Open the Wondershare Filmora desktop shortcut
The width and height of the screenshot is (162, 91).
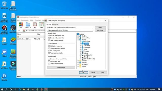(13, 66)
